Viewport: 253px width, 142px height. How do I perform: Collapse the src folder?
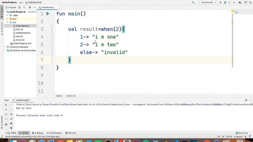[x=7, y=22]
